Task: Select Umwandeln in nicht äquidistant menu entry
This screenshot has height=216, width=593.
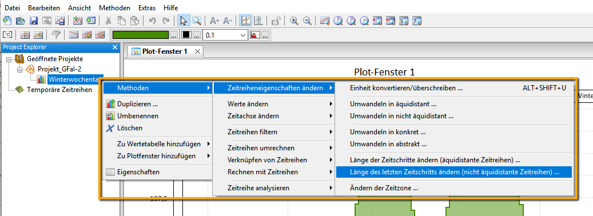Action: click(x=454, y=116)
